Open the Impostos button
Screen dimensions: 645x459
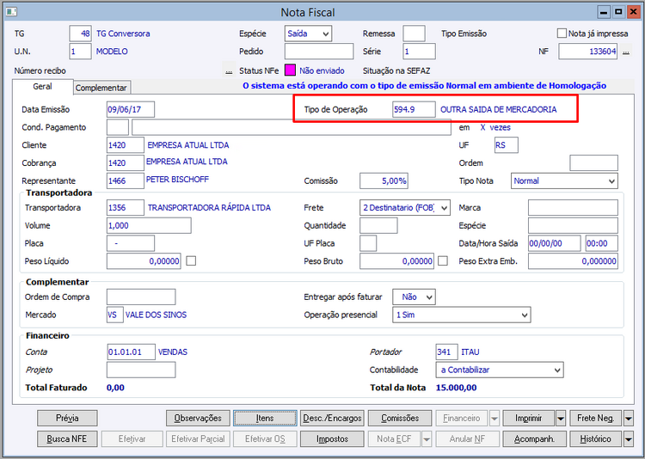click(332, 439)
